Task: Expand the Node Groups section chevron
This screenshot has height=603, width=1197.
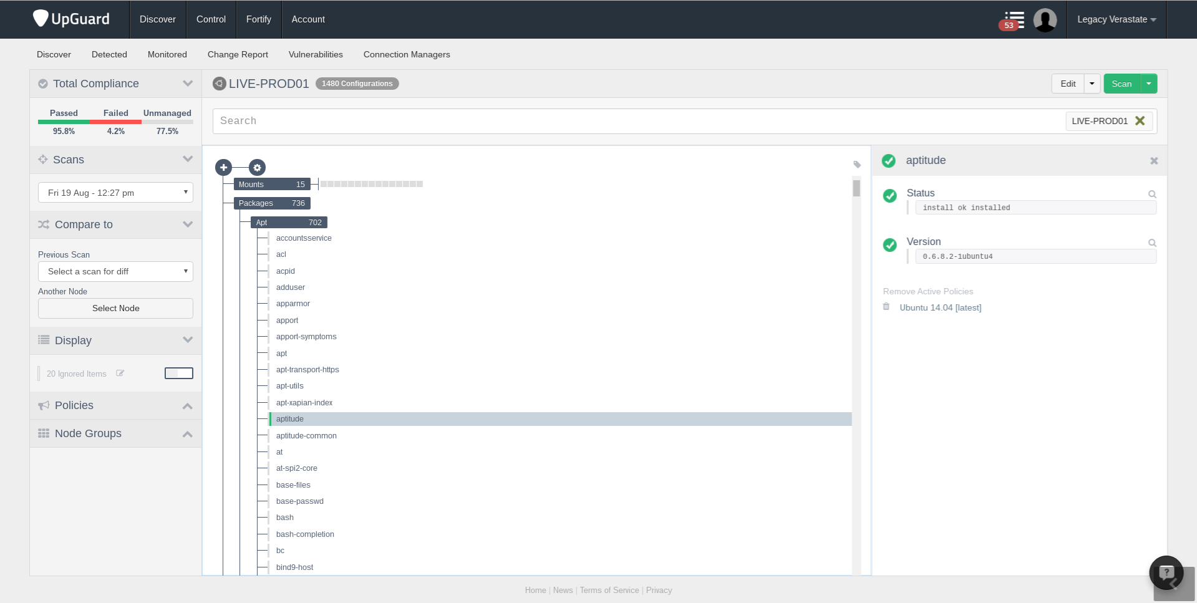Action: pyautogui.click(x=188, y=434)
